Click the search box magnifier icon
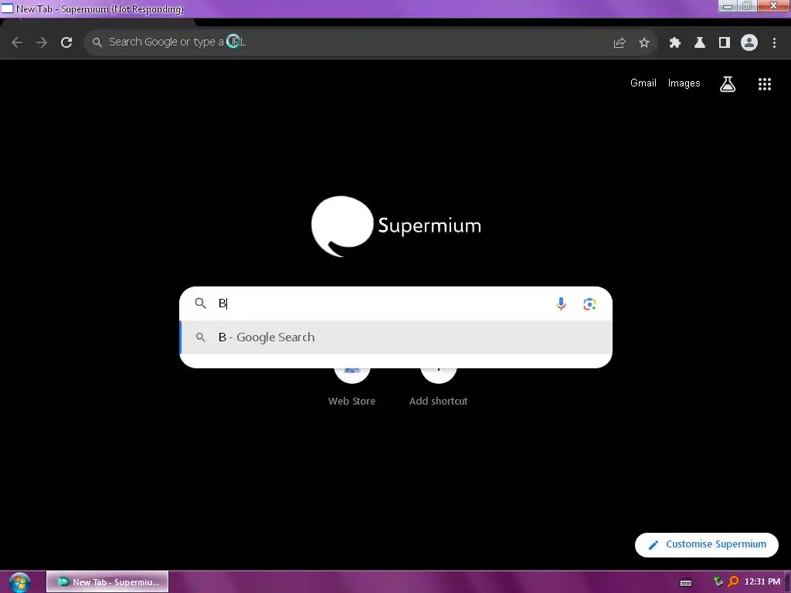791x593 pixels. click(x=201, y=303)
